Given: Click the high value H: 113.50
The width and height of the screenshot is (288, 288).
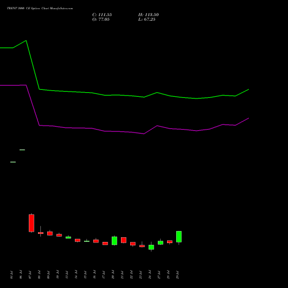Looking at the screenshot, I should pos(149,15).
